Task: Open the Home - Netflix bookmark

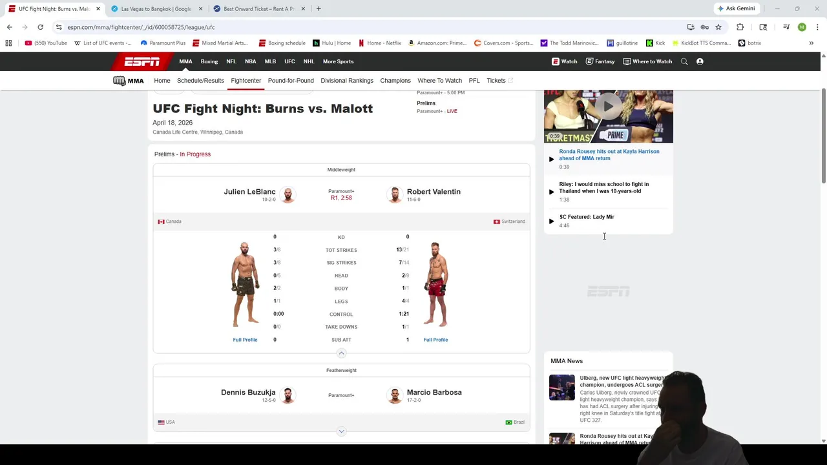Action: [380, 43]
